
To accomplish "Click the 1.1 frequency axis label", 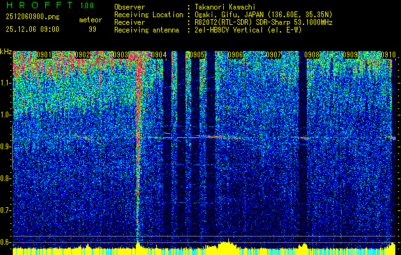I will coord(5,83).
